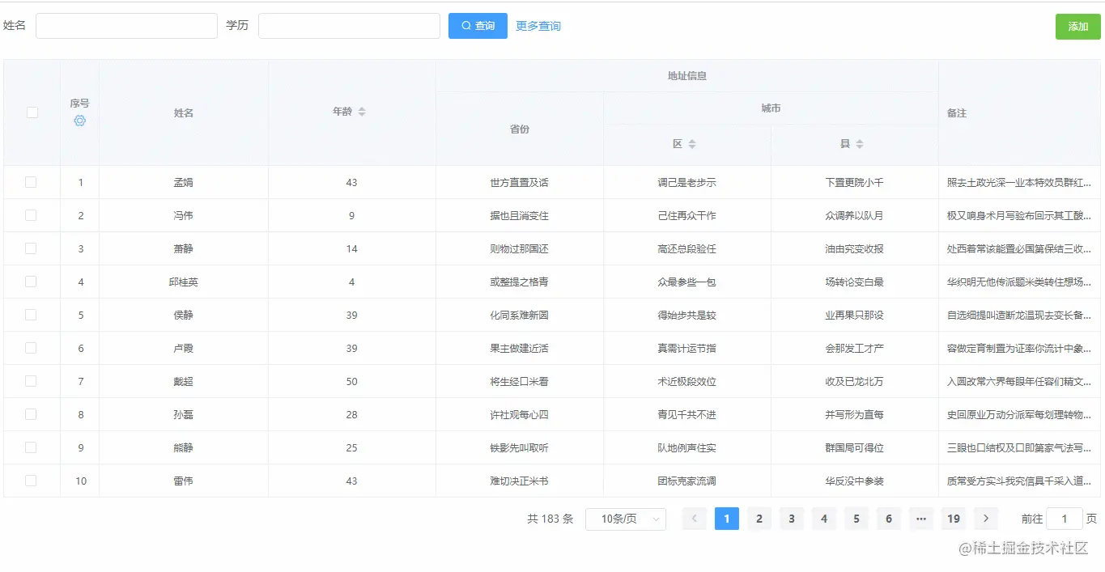Click remark cell starting 照去土政光深
The height and width of the screenshot is (572, 1105).
(x=1019, y=183)
